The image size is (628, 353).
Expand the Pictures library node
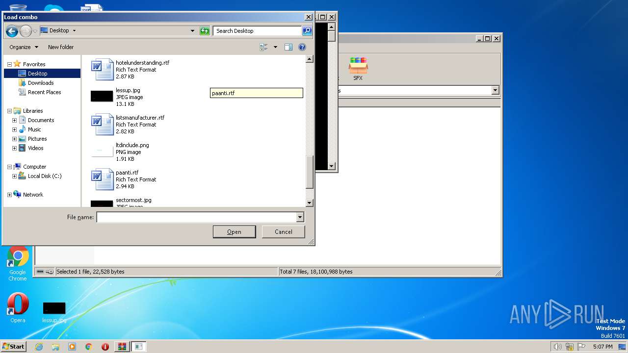(x=14, y=139)
